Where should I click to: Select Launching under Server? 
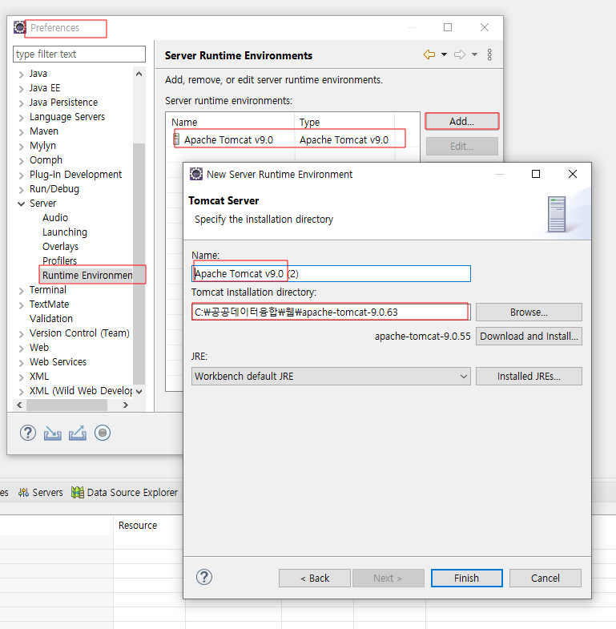coord(65,232)
